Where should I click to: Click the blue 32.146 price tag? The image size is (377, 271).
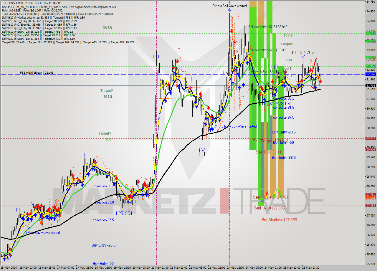pos(370,74)
